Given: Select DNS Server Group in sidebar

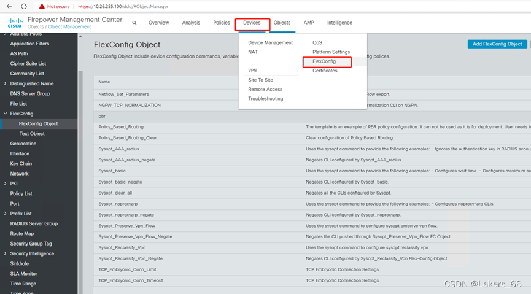Looking at the screenshot, I should [x=30, y=93].
